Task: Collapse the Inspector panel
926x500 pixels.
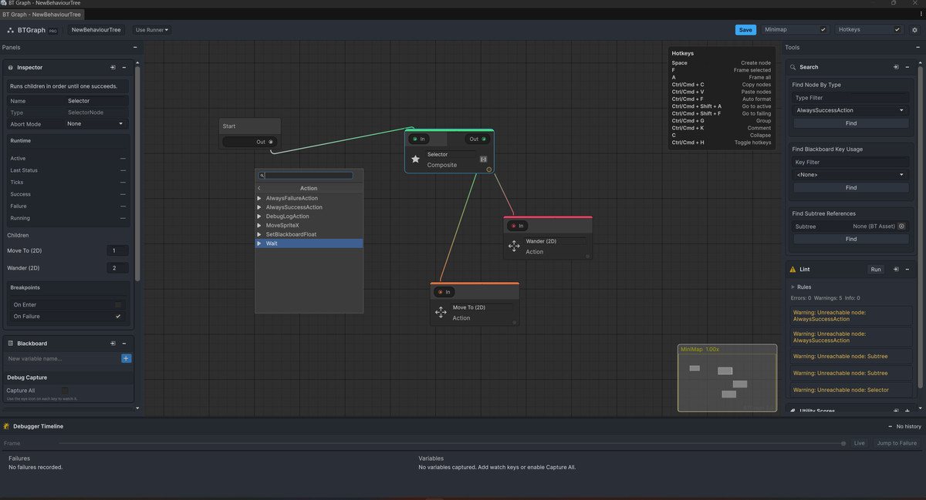Action: click(x=124, y=68)
